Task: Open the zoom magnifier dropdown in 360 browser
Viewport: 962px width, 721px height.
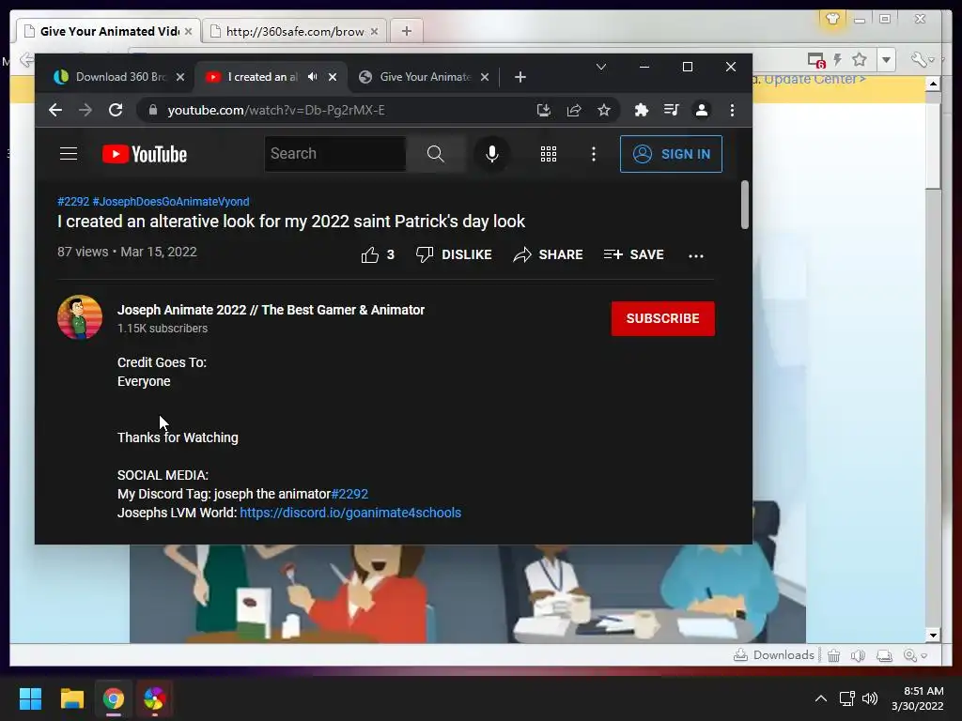Action: [915, 655]
